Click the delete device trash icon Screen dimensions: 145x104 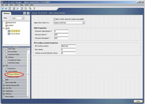tap(28, 13)
